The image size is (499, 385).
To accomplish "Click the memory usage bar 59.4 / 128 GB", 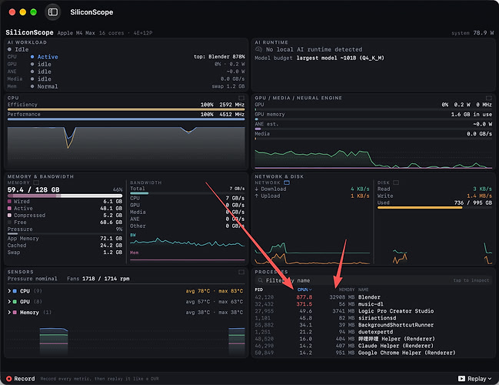I will point(65,196).
